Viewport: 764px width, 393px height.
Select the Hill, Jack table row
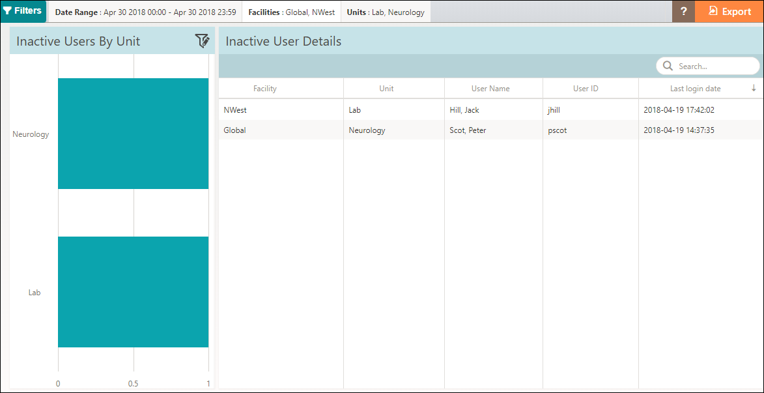coord(464,110)
